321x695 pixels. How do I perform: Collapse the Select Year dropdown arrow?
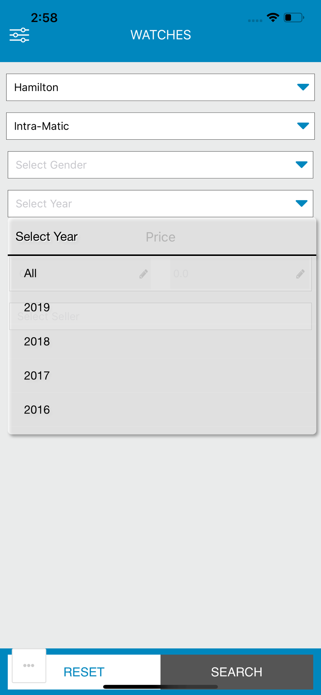[x=301, y=203]
